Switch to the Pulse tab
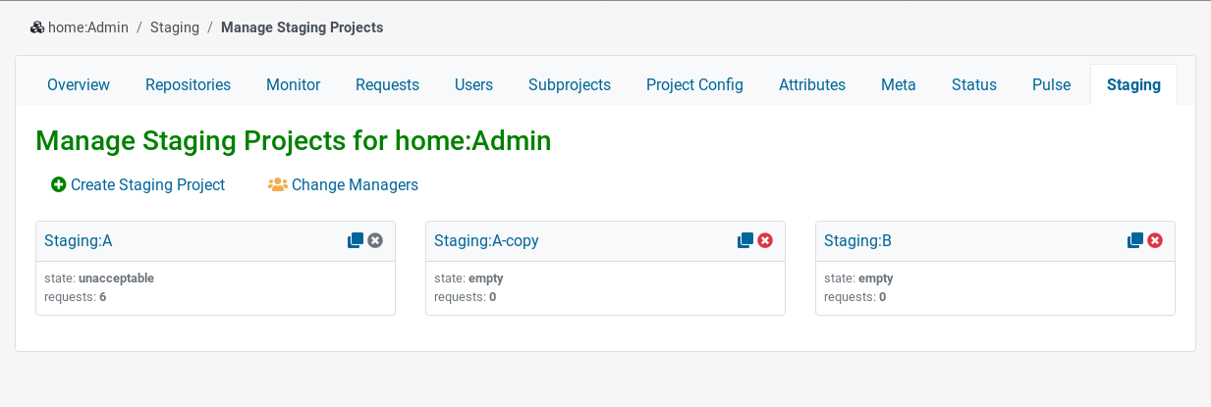This screenshot has height=407, width=1211. (x=1051, y=84)
